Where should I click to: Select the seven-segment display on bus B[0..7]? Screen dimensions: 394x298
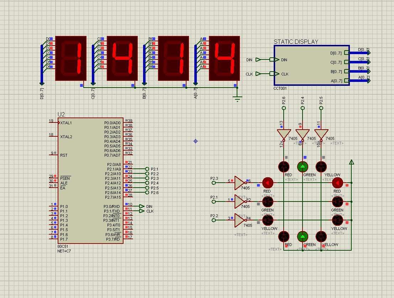click(173, 58)
